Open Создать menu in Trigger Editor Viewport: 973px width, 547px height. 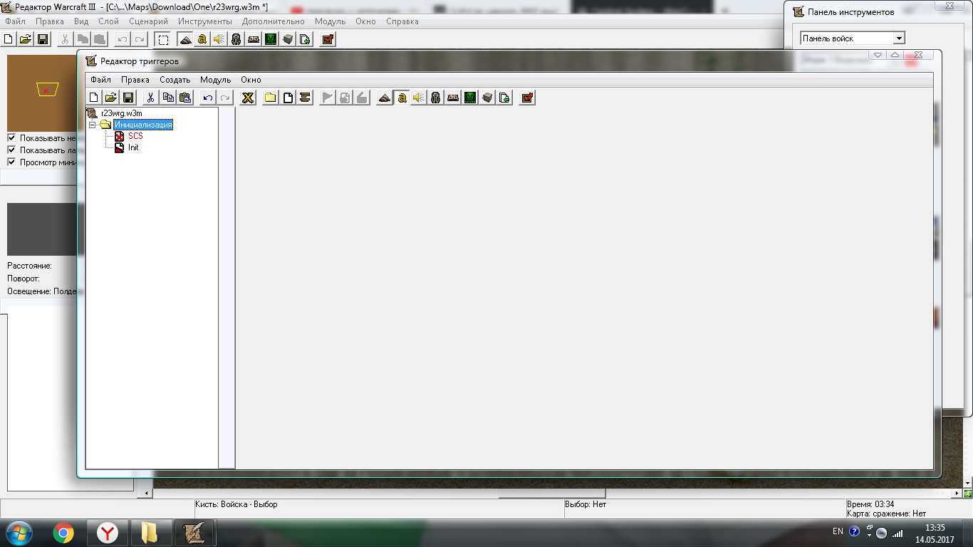click(x=175, y=80)
